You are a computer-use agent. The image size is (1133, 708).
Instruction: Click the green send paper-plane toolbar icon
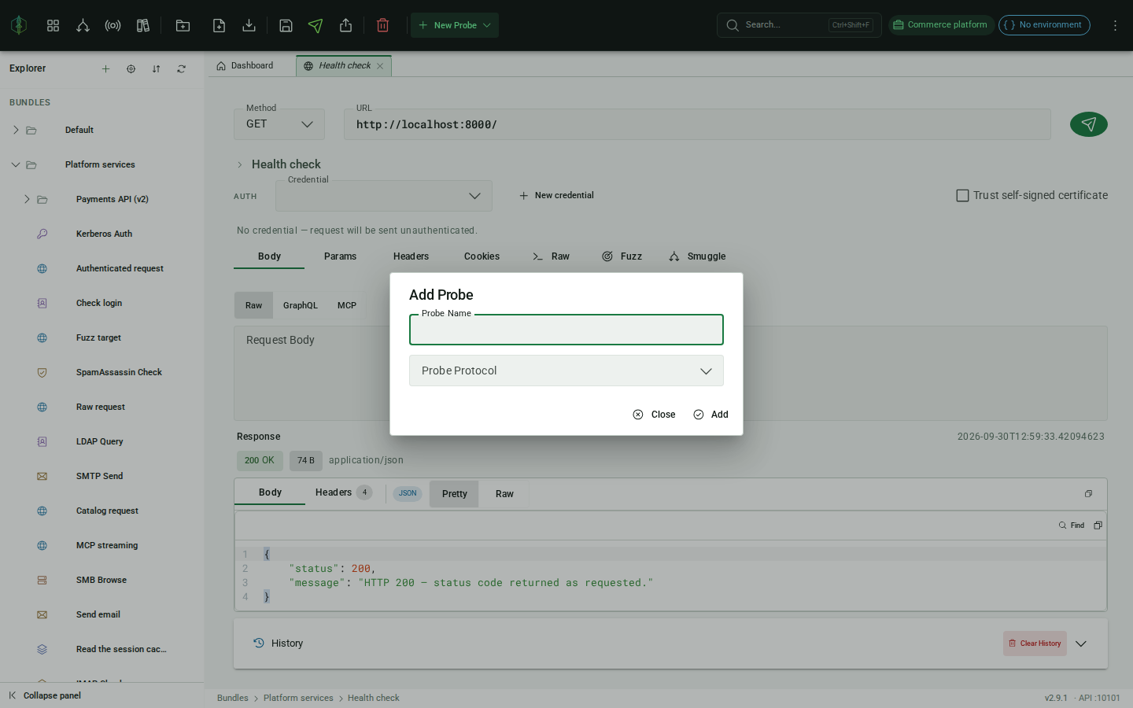coord(316,25)
